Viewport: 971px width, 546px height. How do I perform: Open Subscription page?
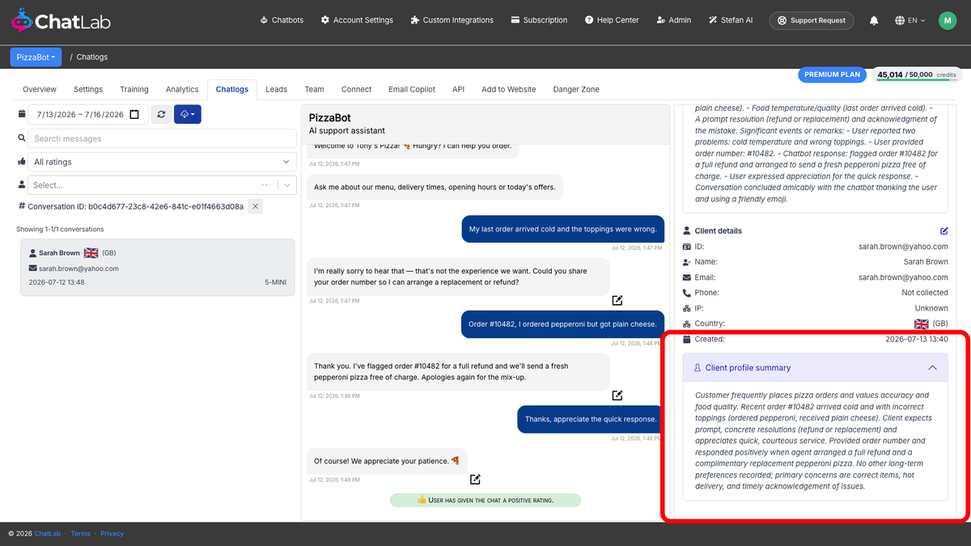(x=539, y=20)
